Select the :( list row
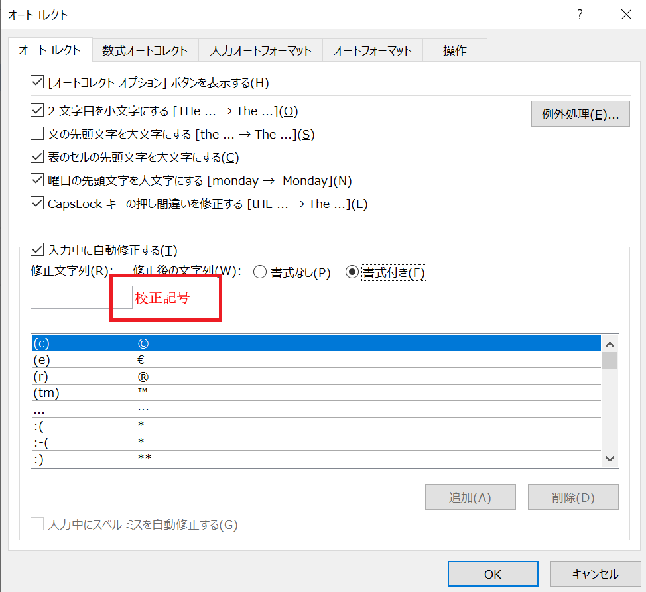The width and height of the screenshot is (646, 592). [x=316, y=426]
